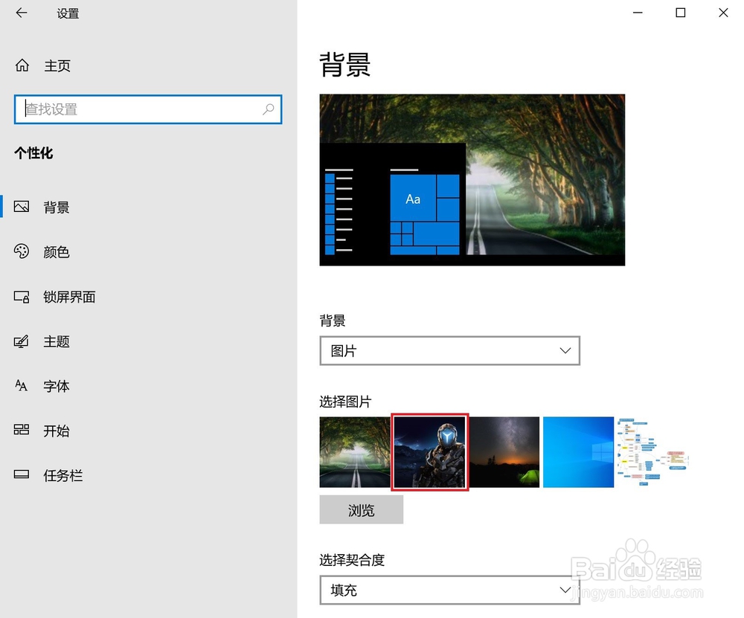Expand the search dropdown via magnifier icon
This screenshot has width=744, height=618.
(x=268, y=109)
